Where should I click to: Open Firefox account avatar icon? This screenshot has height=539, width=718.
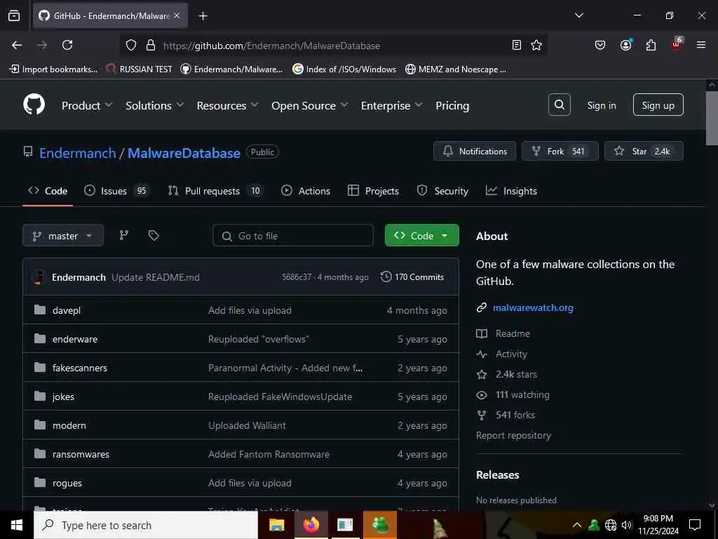pos(626,45)
